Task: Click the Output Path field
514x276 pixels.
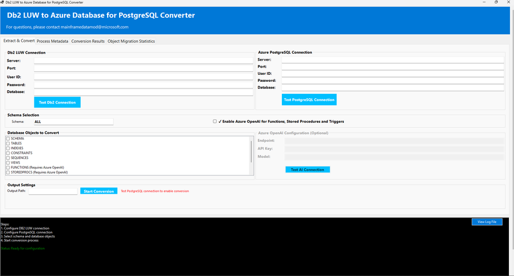Action: [x=53, y=191]
